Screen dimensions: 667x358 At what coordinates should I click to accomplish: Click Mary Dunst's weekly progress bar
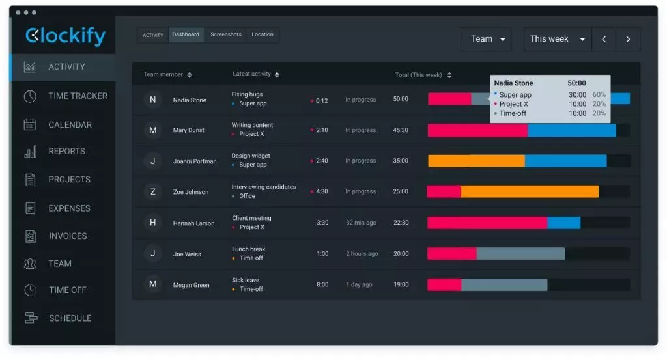[521, 130]
